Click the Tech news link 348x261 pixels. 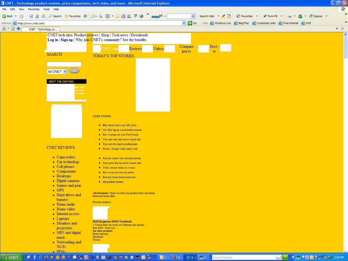pyautogui.click(x=120, y=35)
